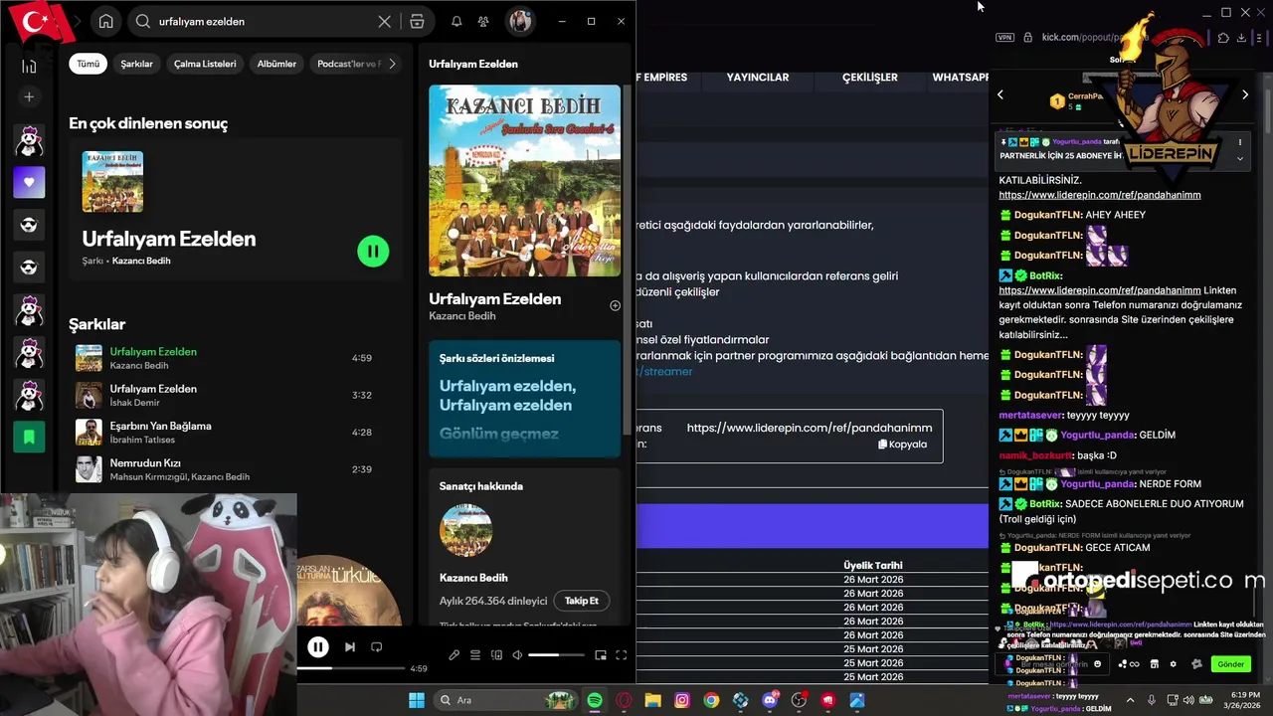Viewport: 1273px width, 716px height.
Task: Collapse the pinned message chevron
Action: pos(1239,158)
